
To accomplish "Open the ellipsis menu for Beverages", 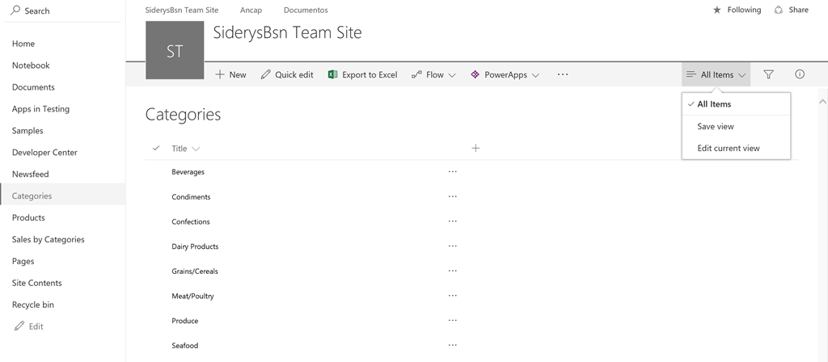I will click(453, 171).
